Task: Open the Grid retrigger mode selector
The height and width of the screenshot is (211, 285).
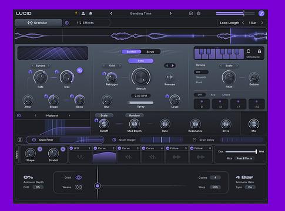Action: (112, 66)
